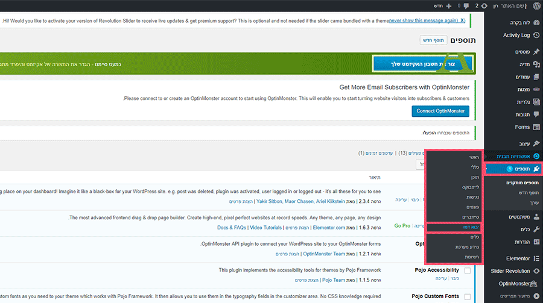The image size is (543, 303).
Task: Open the Elementor.com author link
Action: [329, 228]
